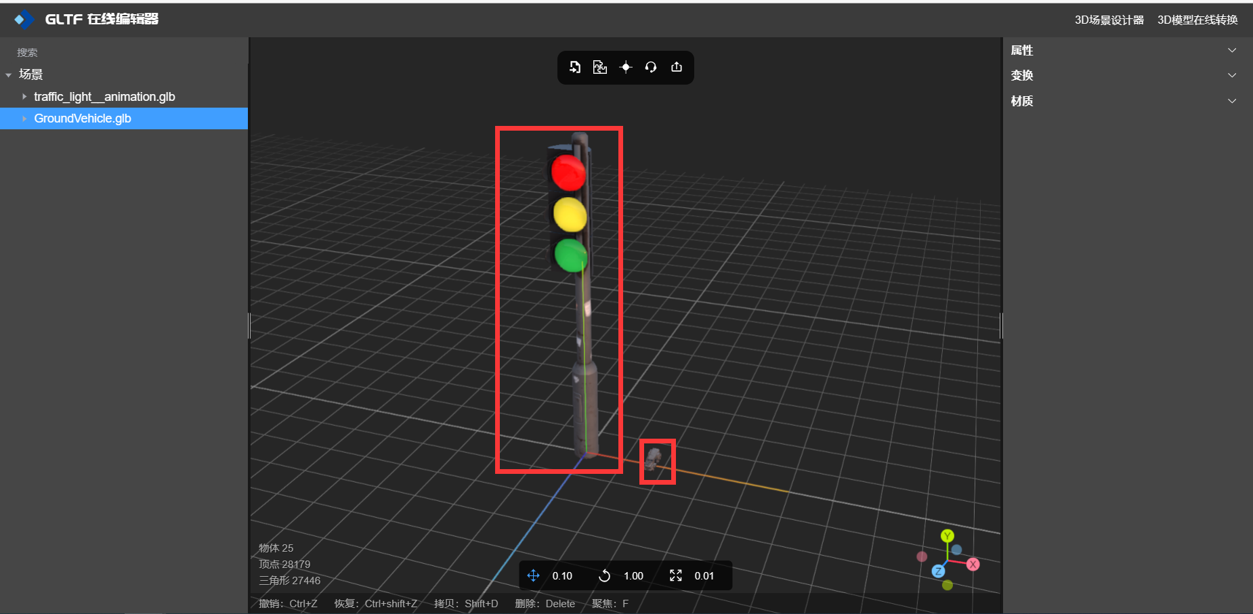Viewport: 1253px width, 614px height.
Task: Click the left panel splitter handle
Action: [x=249, y=326]
